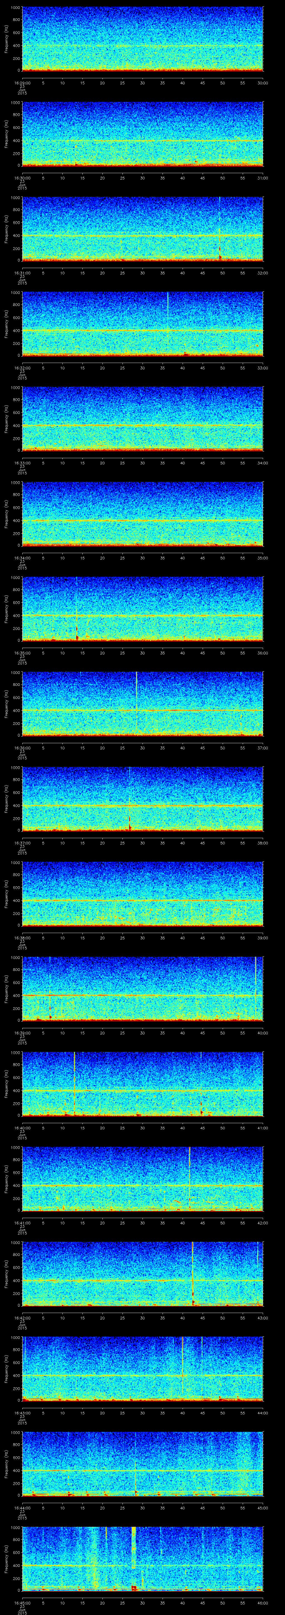The height and width of the screenshot is (1615, 285).
Task: Click the 16:35:00 start time label
Action: (22, 653)
